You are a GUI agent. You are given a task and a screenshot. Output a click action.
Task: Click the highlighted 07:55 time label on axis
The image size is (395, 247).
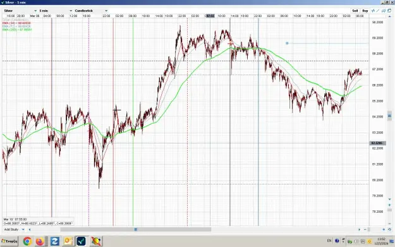pyautogui.click(x=210, y=16)
